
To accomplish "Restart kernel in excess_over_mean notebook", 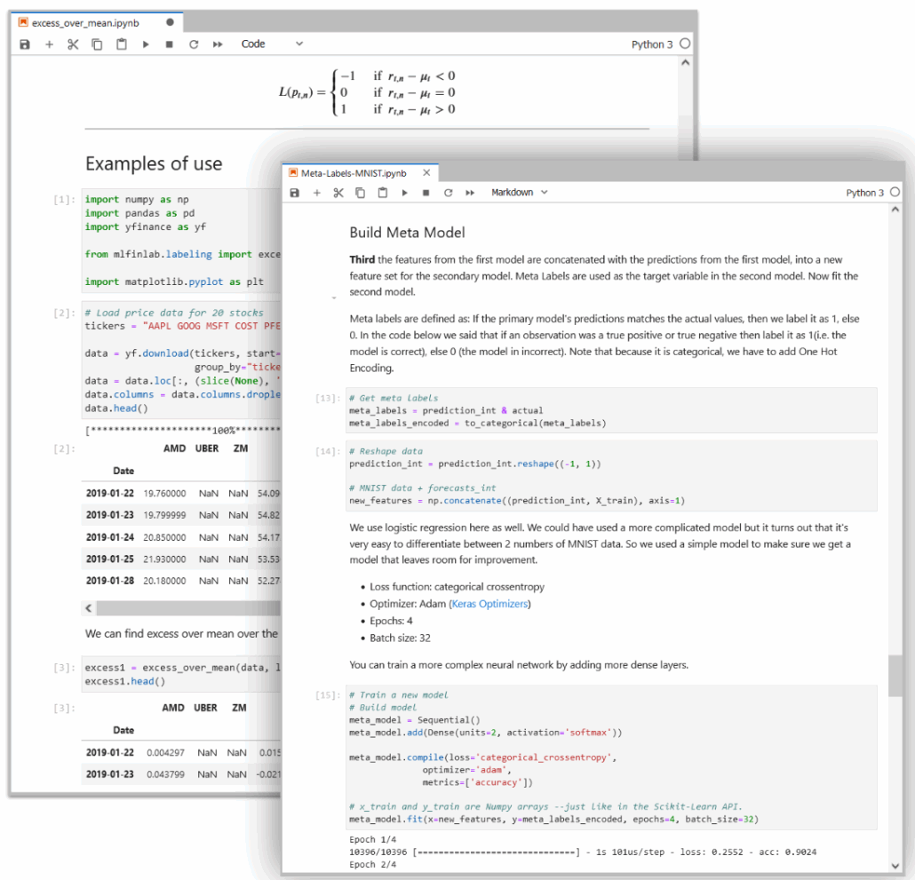I will pyautogui.click(x=194, y=44).
